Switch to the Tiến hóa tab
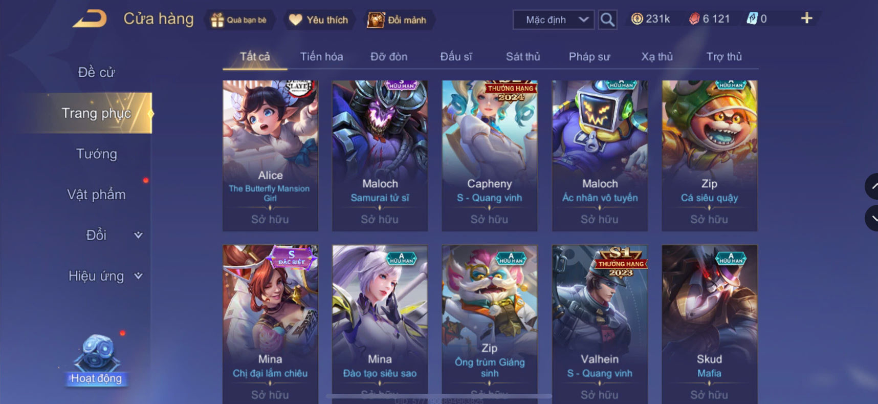Viewport: 878px width, 404px height. (321, 56)
